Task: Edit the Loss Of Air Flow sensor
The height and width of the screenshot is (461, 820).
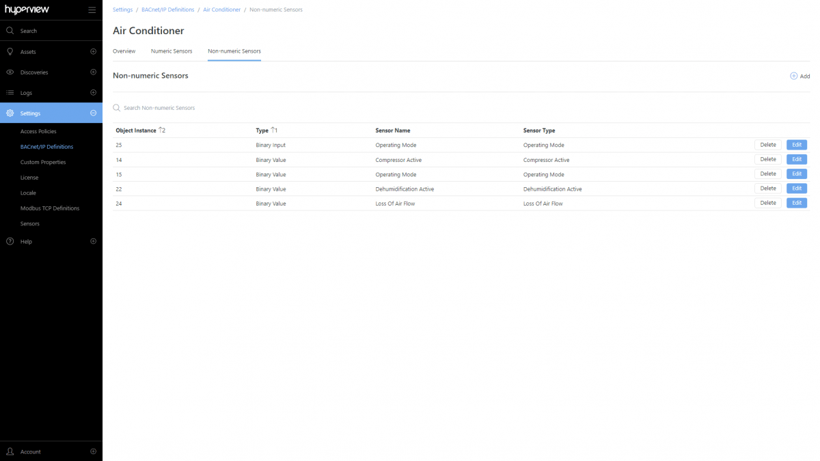Action: 796,202
